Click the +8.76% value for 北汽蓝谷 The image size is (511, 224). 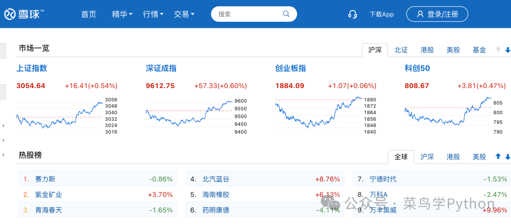pos(327,179)
